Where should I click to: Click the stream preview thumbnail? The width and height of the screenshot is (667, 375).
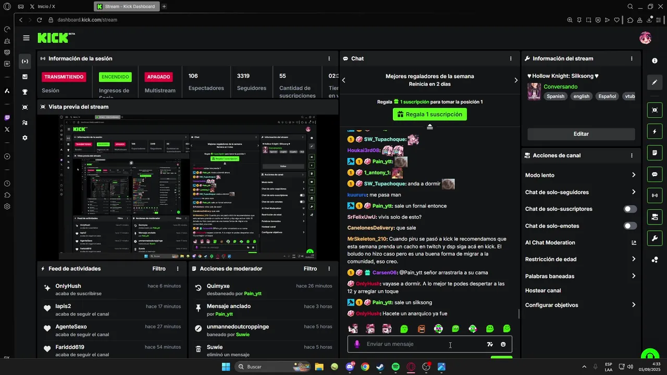pyautogui.click(x=188, y=187)
